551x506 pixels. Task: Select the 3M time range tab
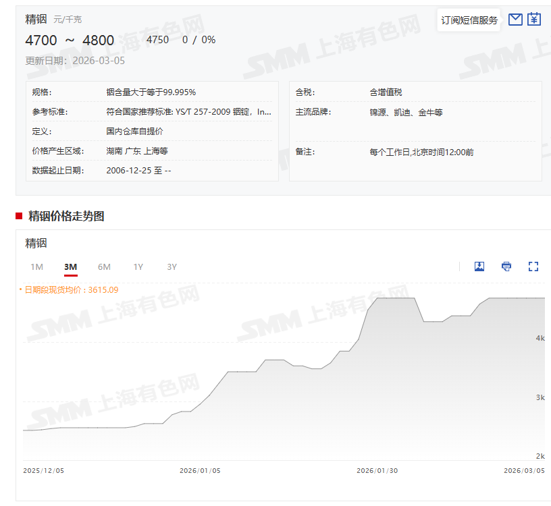(x=70, y=266)
